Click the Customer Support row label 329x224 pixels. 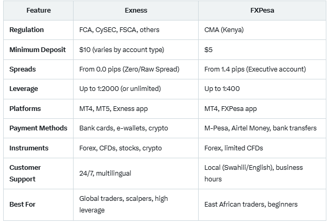25,173
